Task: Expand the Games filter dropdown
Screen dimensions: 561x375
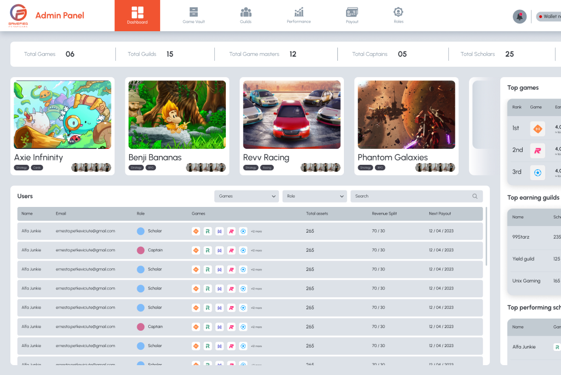Action: point(247,196)
